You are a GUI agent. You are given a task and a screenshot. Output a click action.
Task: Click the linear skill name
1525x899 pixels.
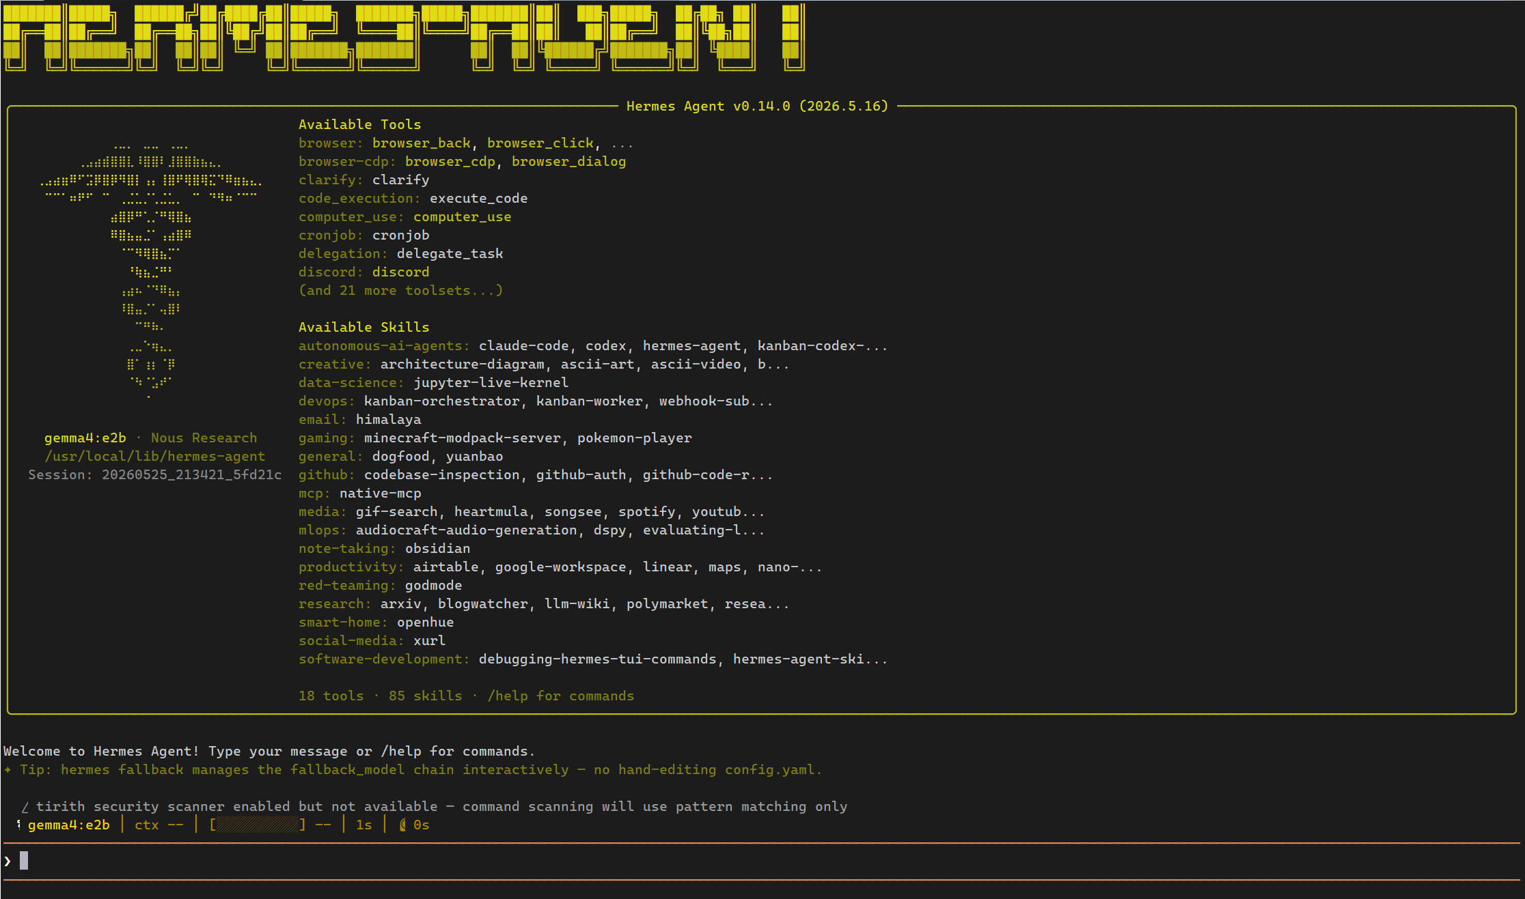click(x=668, y=567)
